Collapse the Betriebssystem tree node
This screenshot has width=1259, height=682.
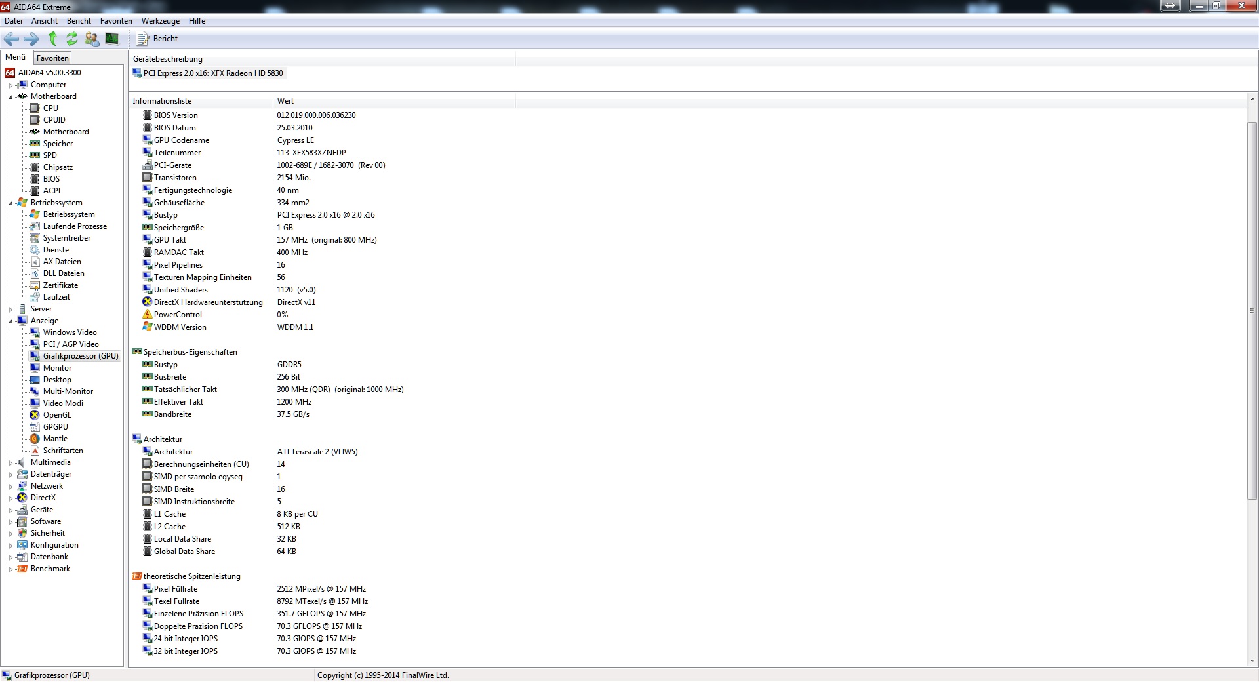(x=10, y=203)
